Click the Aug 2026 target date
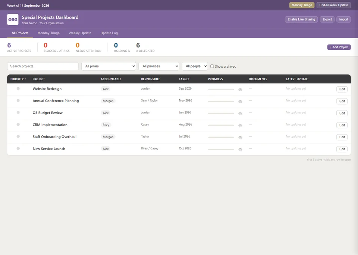 [x=185, y=124]
